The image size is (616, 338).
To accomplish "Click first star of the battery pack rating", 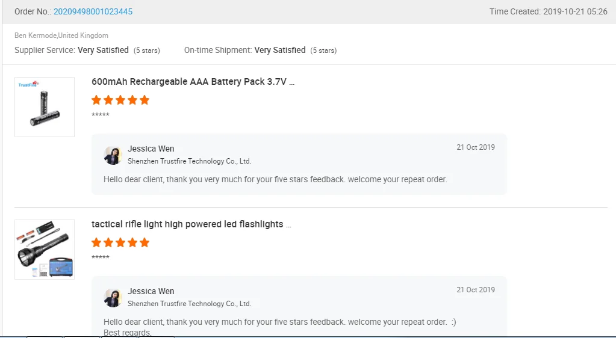I will click(x=96, y=100).
